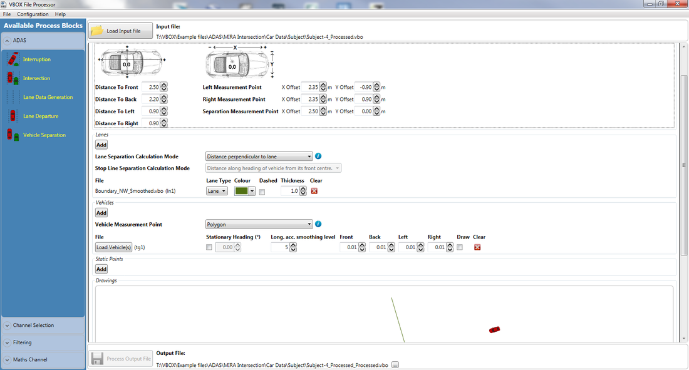
Task: Show info for Lane Separation Calculation Mode
Action: [x=318, y=156]
